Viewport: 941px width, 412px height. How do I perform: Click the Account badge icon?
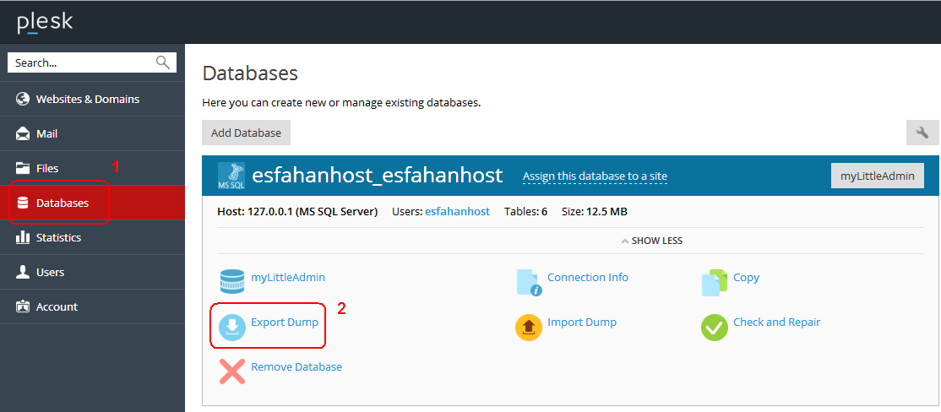click(23, 306)
